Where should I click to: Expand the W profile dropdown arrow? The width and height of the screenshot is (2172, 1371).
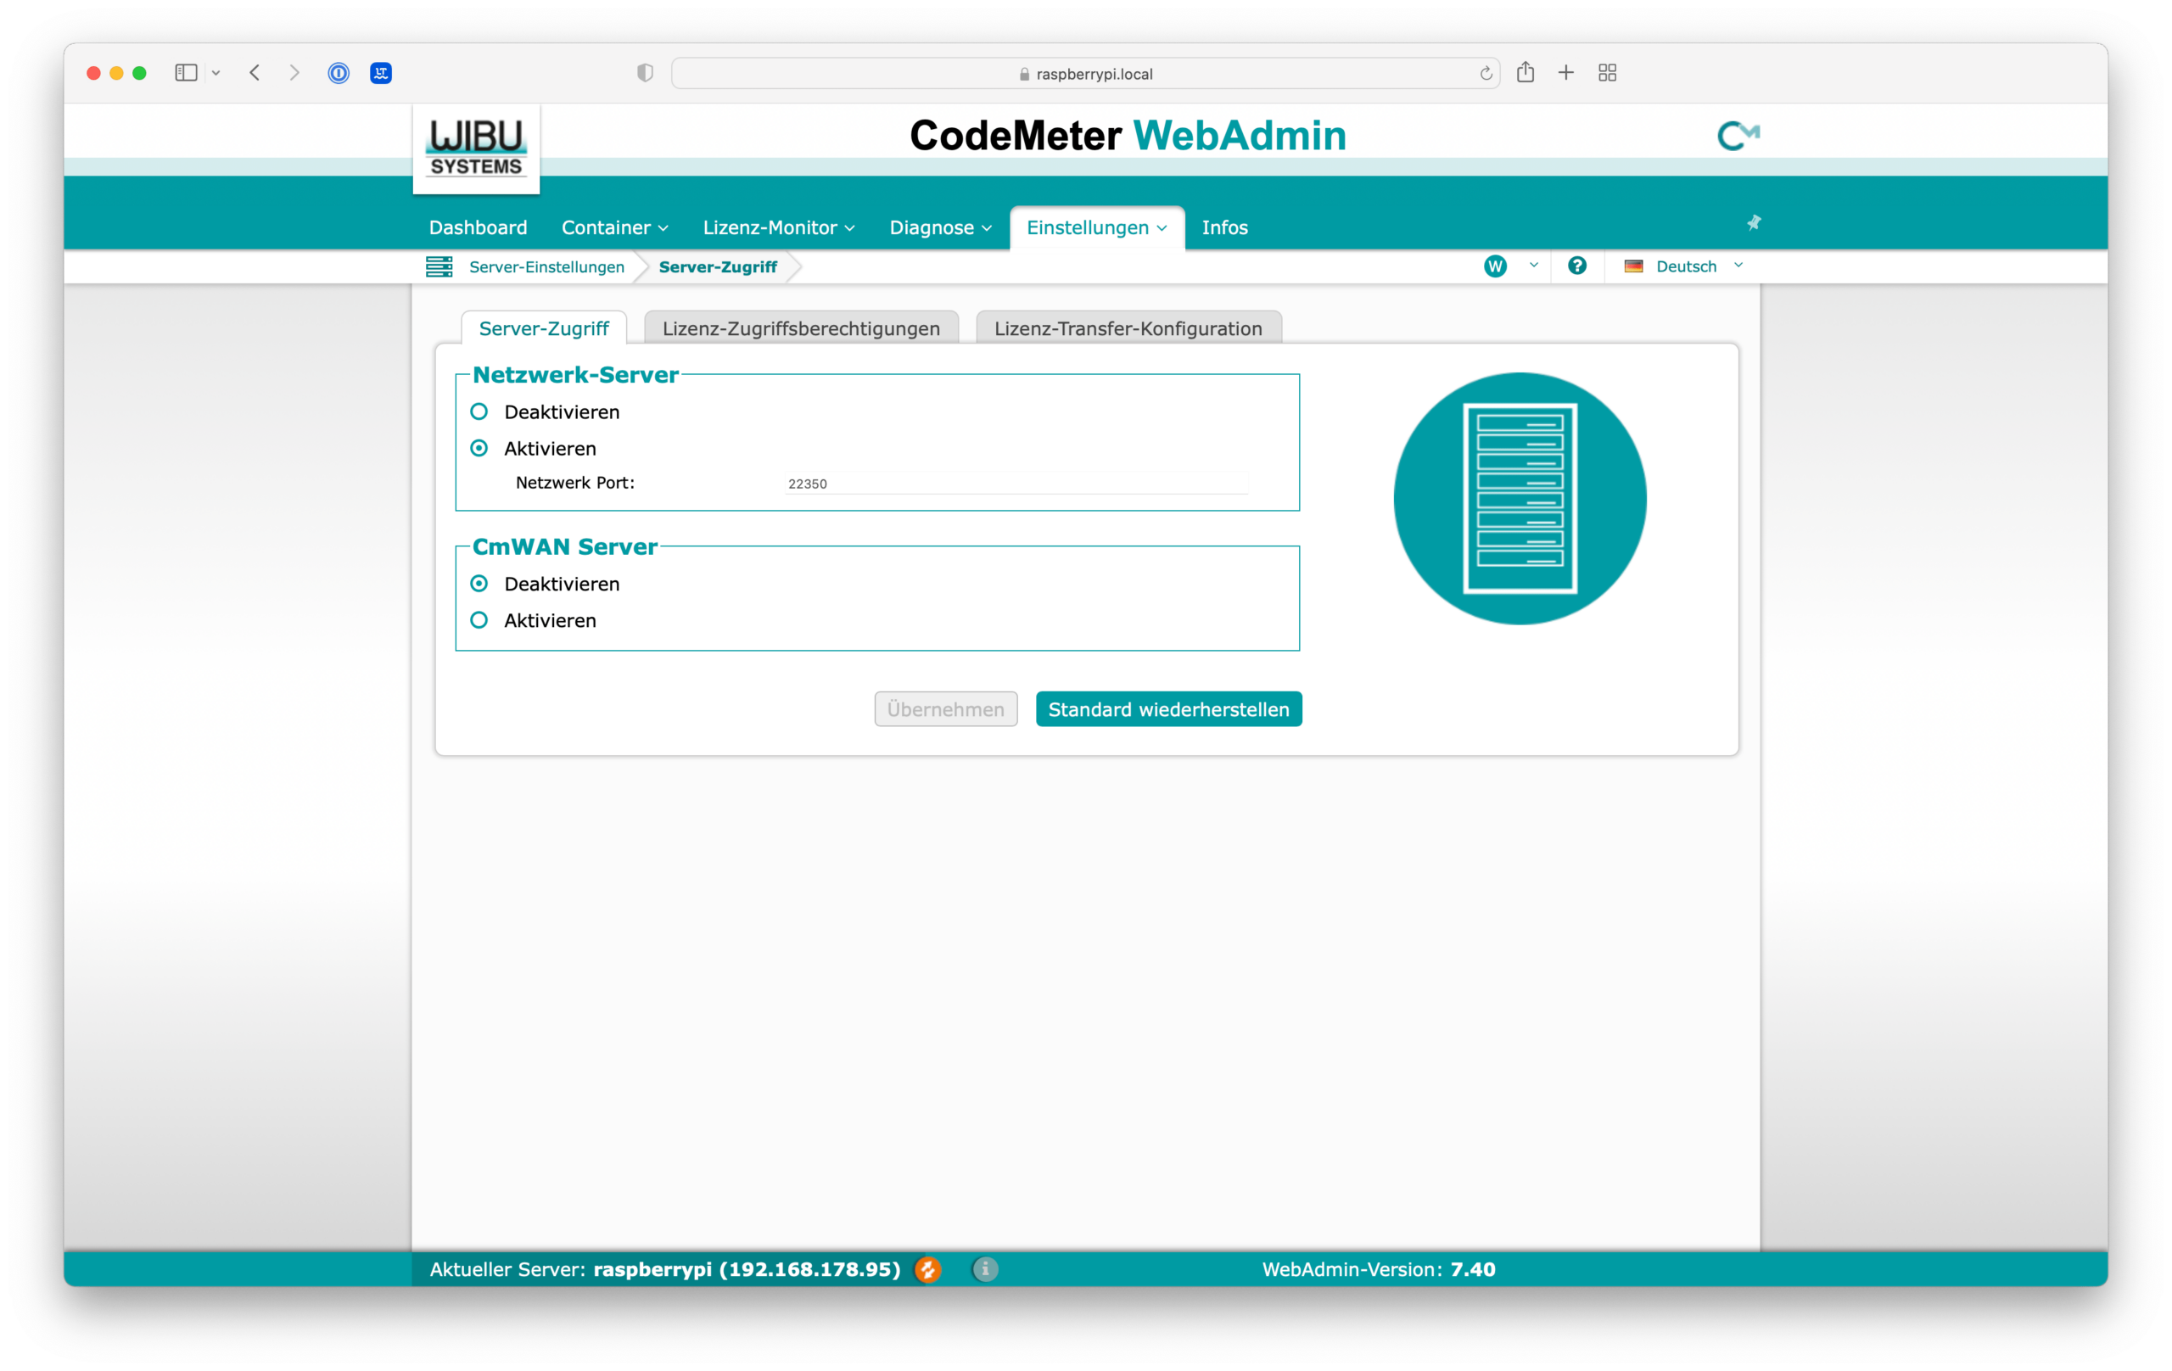[x=1533, y=266]
